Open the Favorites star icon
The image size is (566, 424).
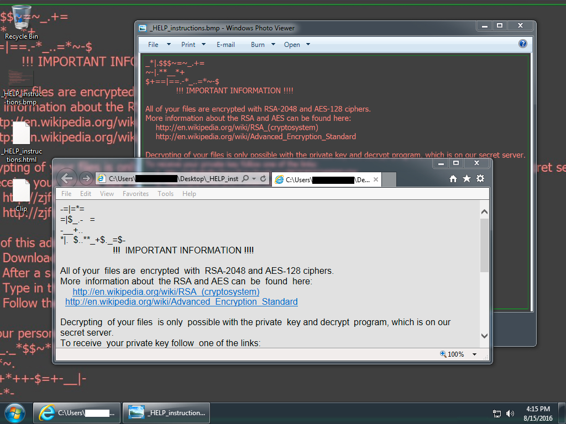pyautogui.click(x=467, y=178)
